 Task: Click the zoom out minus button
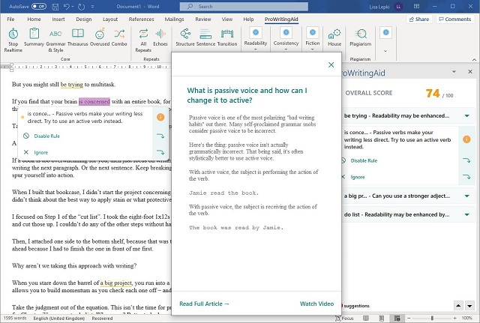pos(409,319)
